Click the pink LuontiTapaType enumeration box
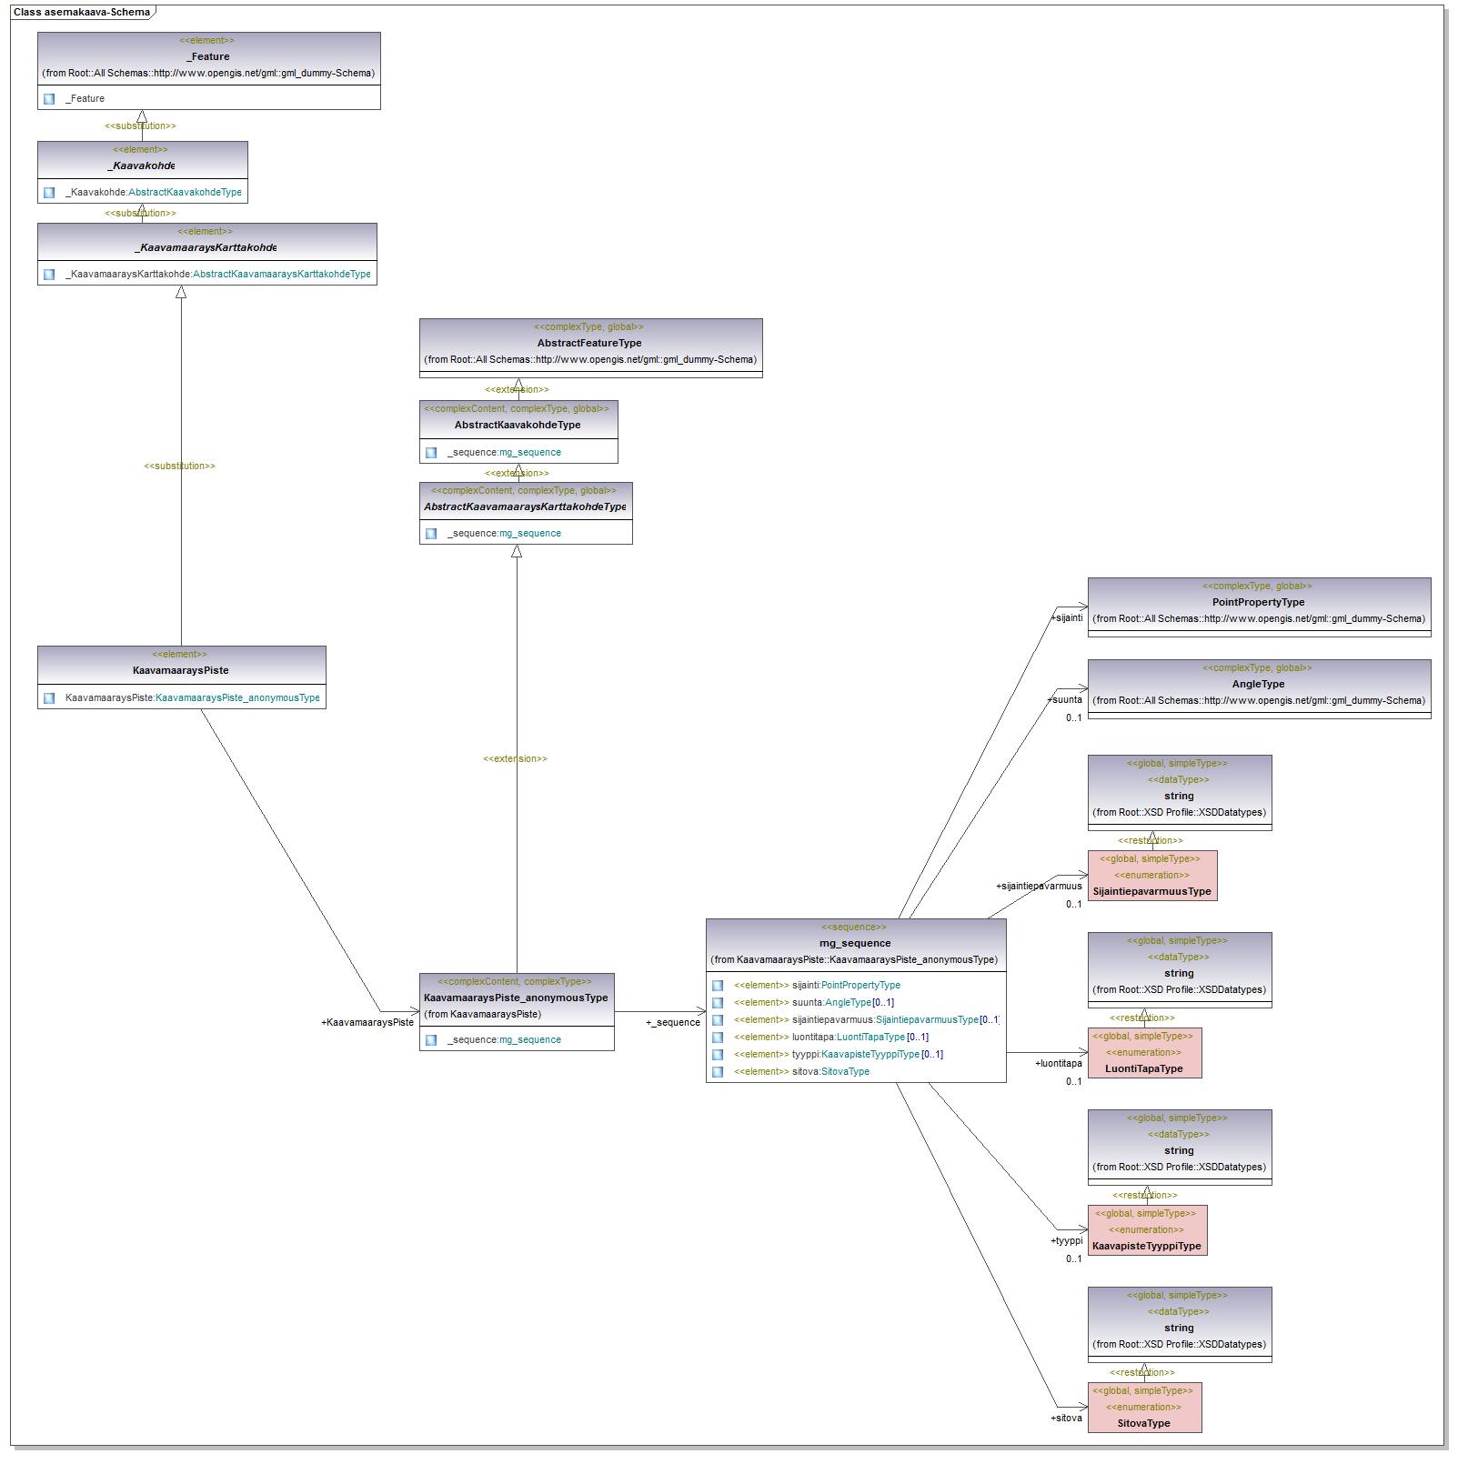 [x=1144, y=1053]
